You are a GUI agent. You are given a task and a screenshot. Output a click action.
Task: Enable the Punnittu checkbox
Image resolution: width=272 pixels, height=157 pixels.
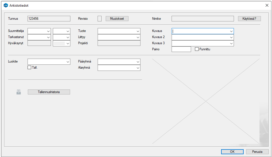point(197,49)
